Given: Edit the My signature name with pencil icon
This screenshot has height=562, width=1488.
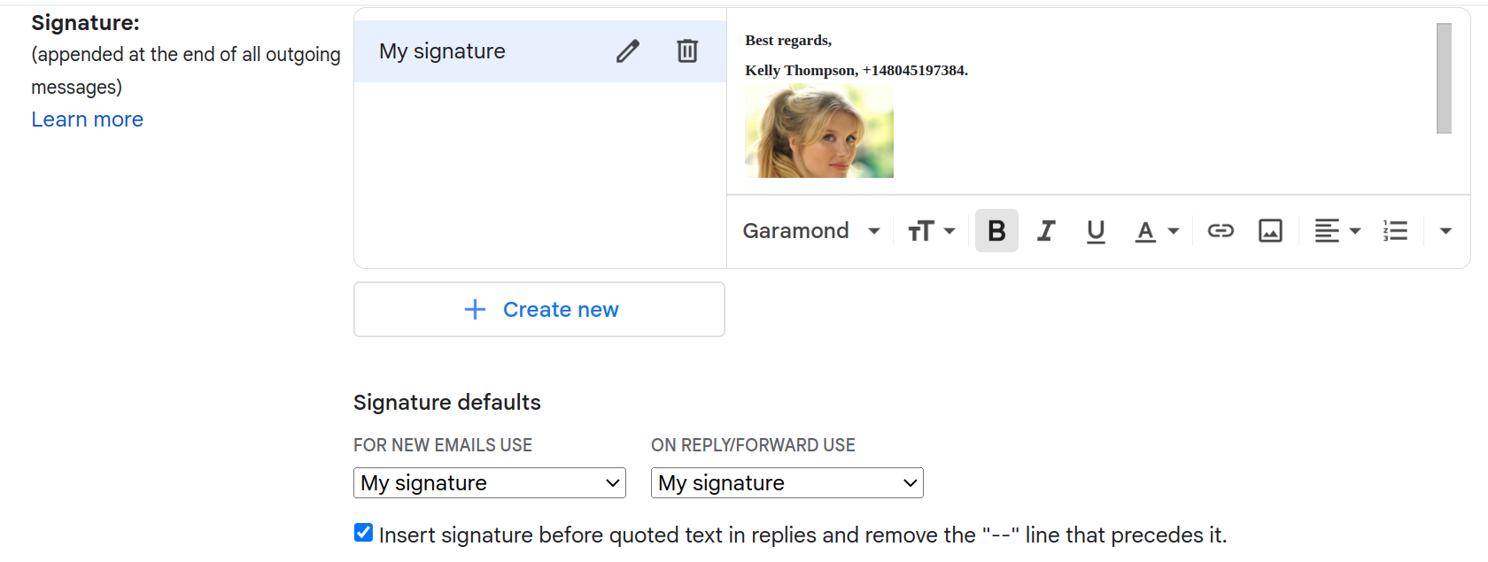Looking at the screenshot, I should pyautogui.click(x=628, y=51).
